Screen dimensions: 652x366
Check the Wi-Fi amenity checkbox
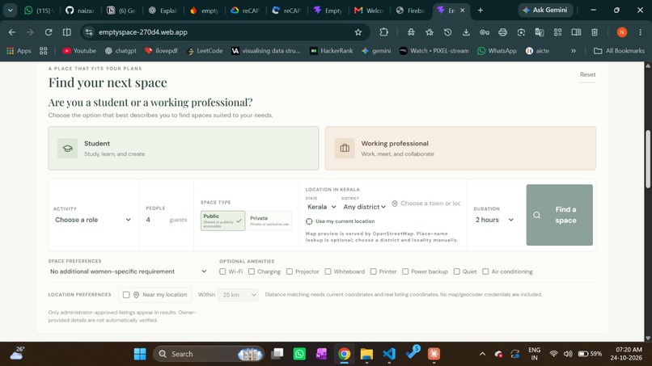[222, 271]
